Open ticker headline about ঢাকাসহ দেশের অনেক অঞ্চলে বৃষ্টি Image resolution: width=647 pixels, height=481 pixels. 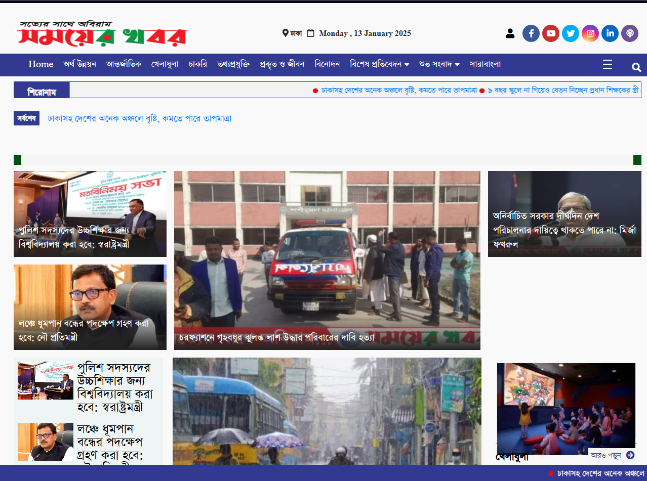click(x=399, y=91)
